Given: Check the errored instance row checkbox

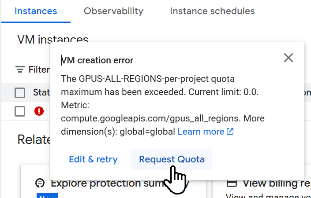Looking at the screenshot, I should [20, 111].
